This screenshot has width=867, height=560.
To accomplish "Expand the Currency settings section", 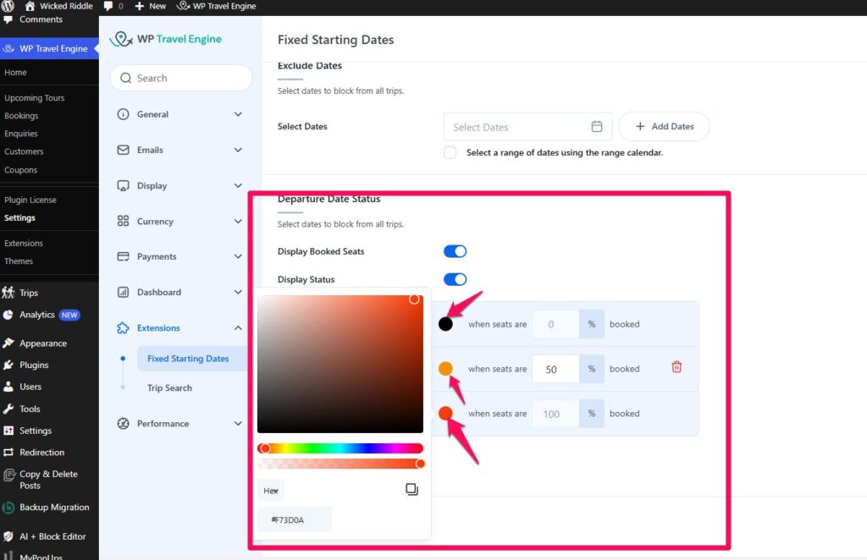I will (x=238, y=221).
